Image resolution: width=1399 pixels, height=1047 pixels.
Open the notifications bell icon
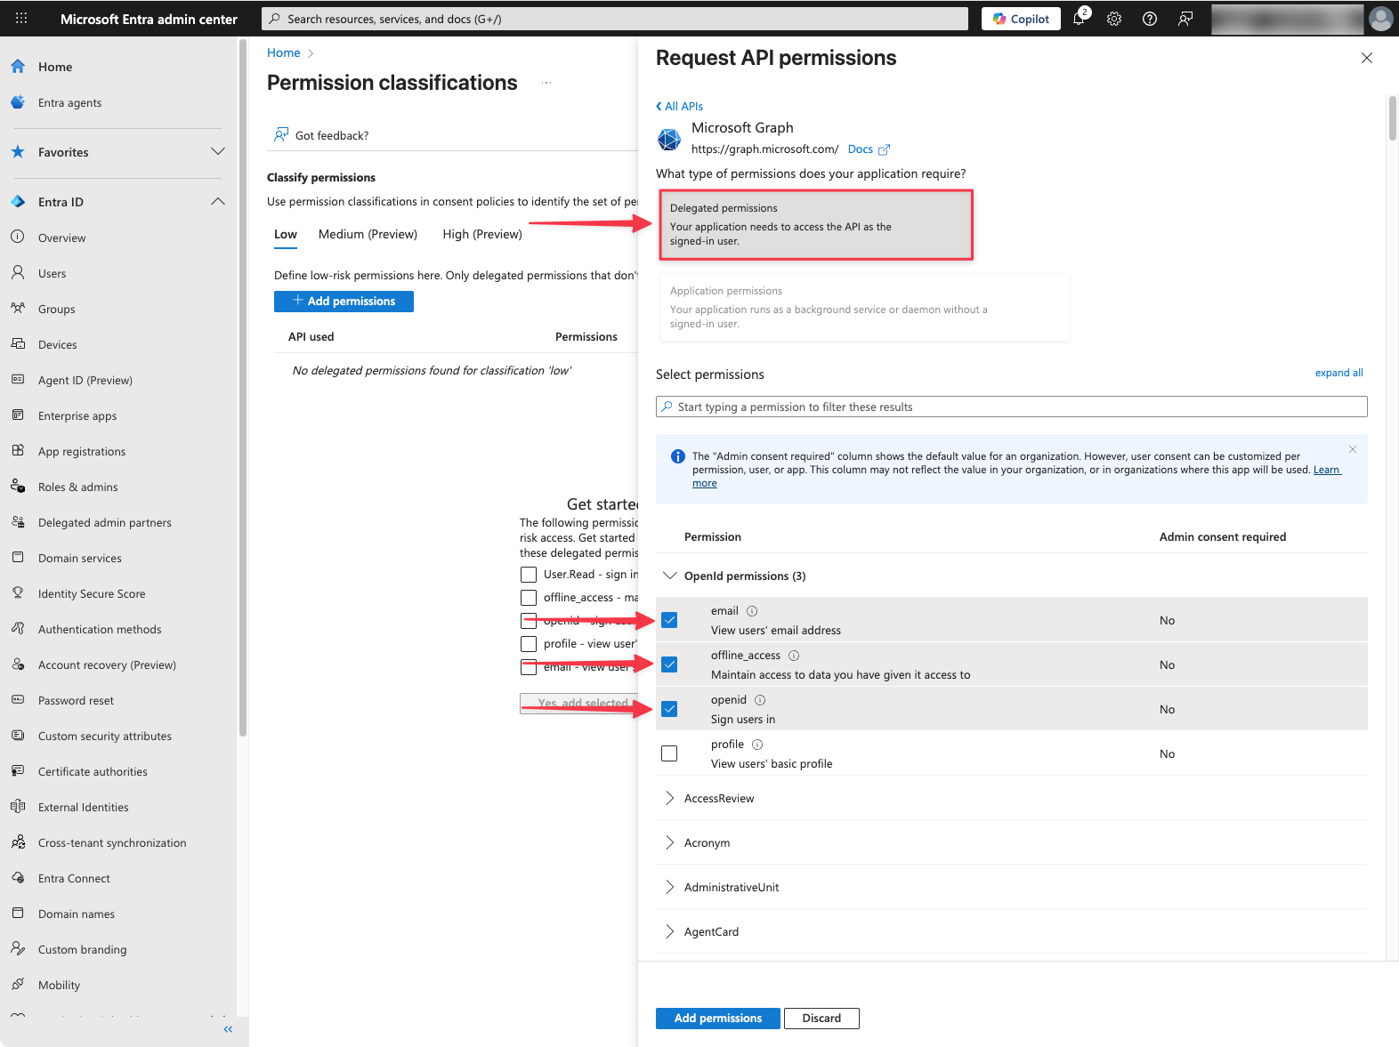pos(1079,19)
